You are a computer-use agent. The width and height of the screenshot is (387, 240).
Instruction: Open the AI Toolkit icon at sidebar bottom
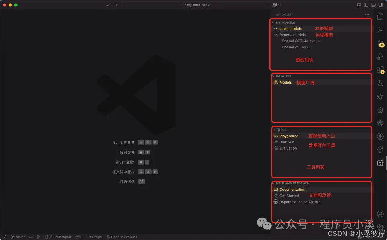point(380,163)
